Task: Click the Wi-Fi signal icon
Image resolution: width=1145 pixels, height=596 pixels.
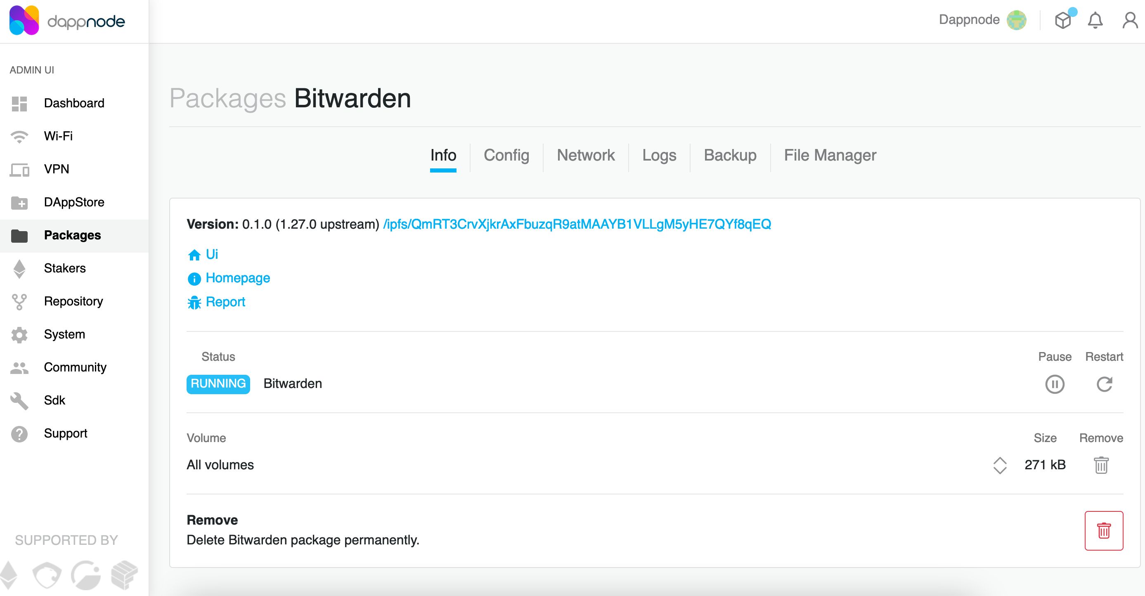Action: click(x=19, y=137)
